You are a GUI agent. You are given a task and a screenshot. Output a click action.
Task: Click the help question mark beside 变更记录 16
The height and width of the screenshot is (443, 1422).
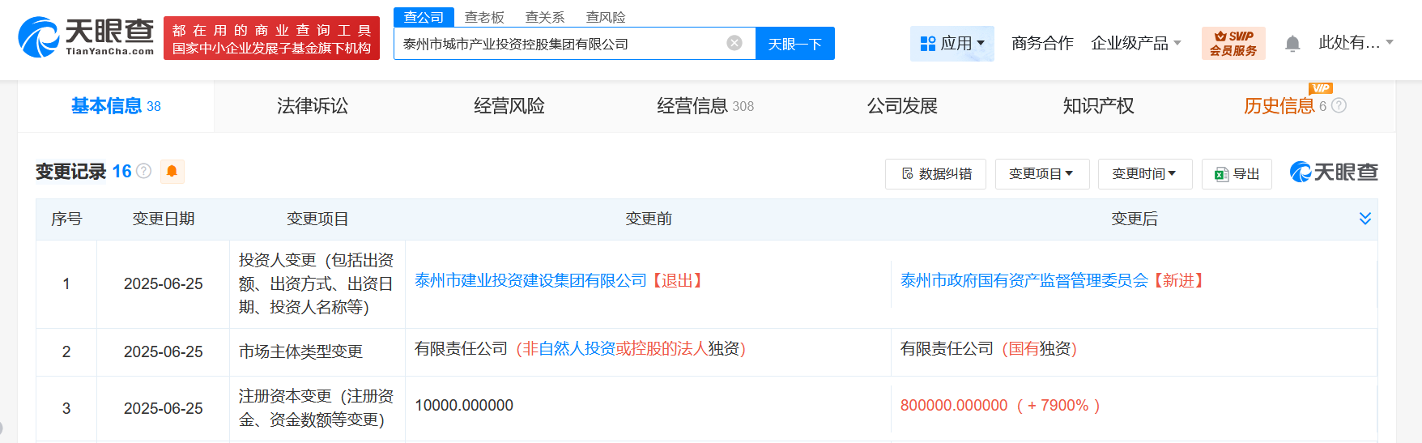144,171
